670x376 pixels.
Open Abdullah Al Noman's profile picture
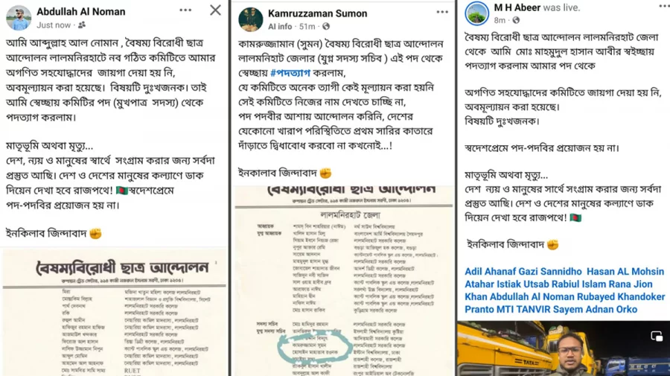click(x=19, y=18)
